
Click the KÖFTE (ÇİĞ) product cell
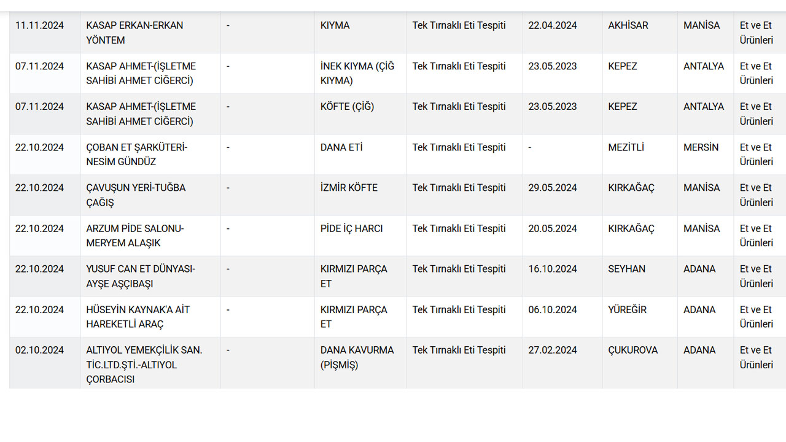(360, 114)
